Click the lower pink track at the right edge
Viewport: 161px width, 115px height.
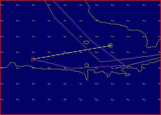(x=160, y=58)
